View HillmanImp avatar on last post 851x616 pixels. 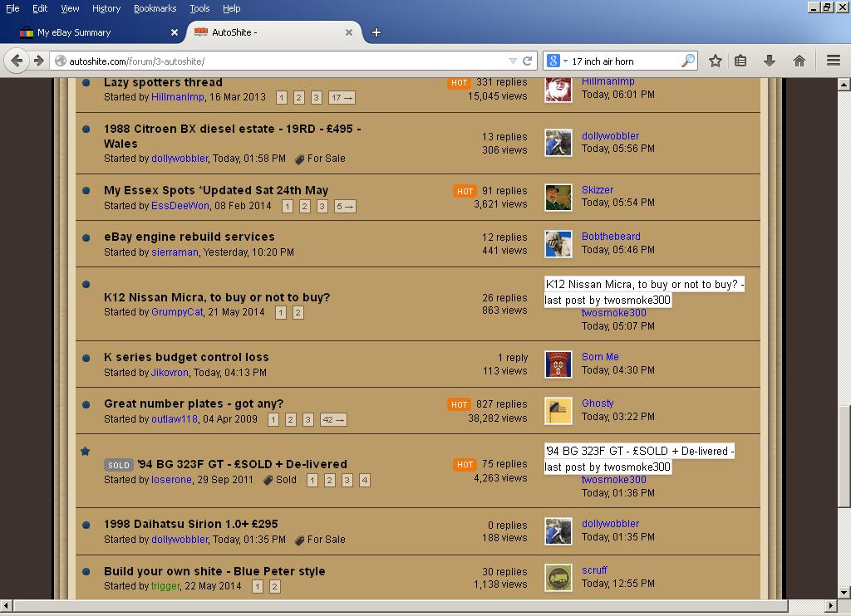click(x=558, y=90)
